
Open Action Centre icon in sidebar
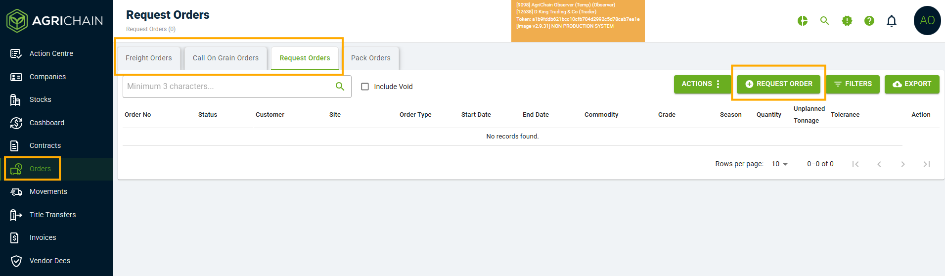[16, 53]
